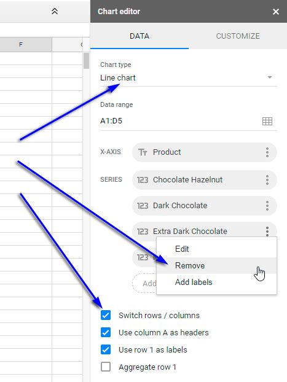Click the text type icon beside Product
Viewport: 287px width, 382px height.
[143, 152]
